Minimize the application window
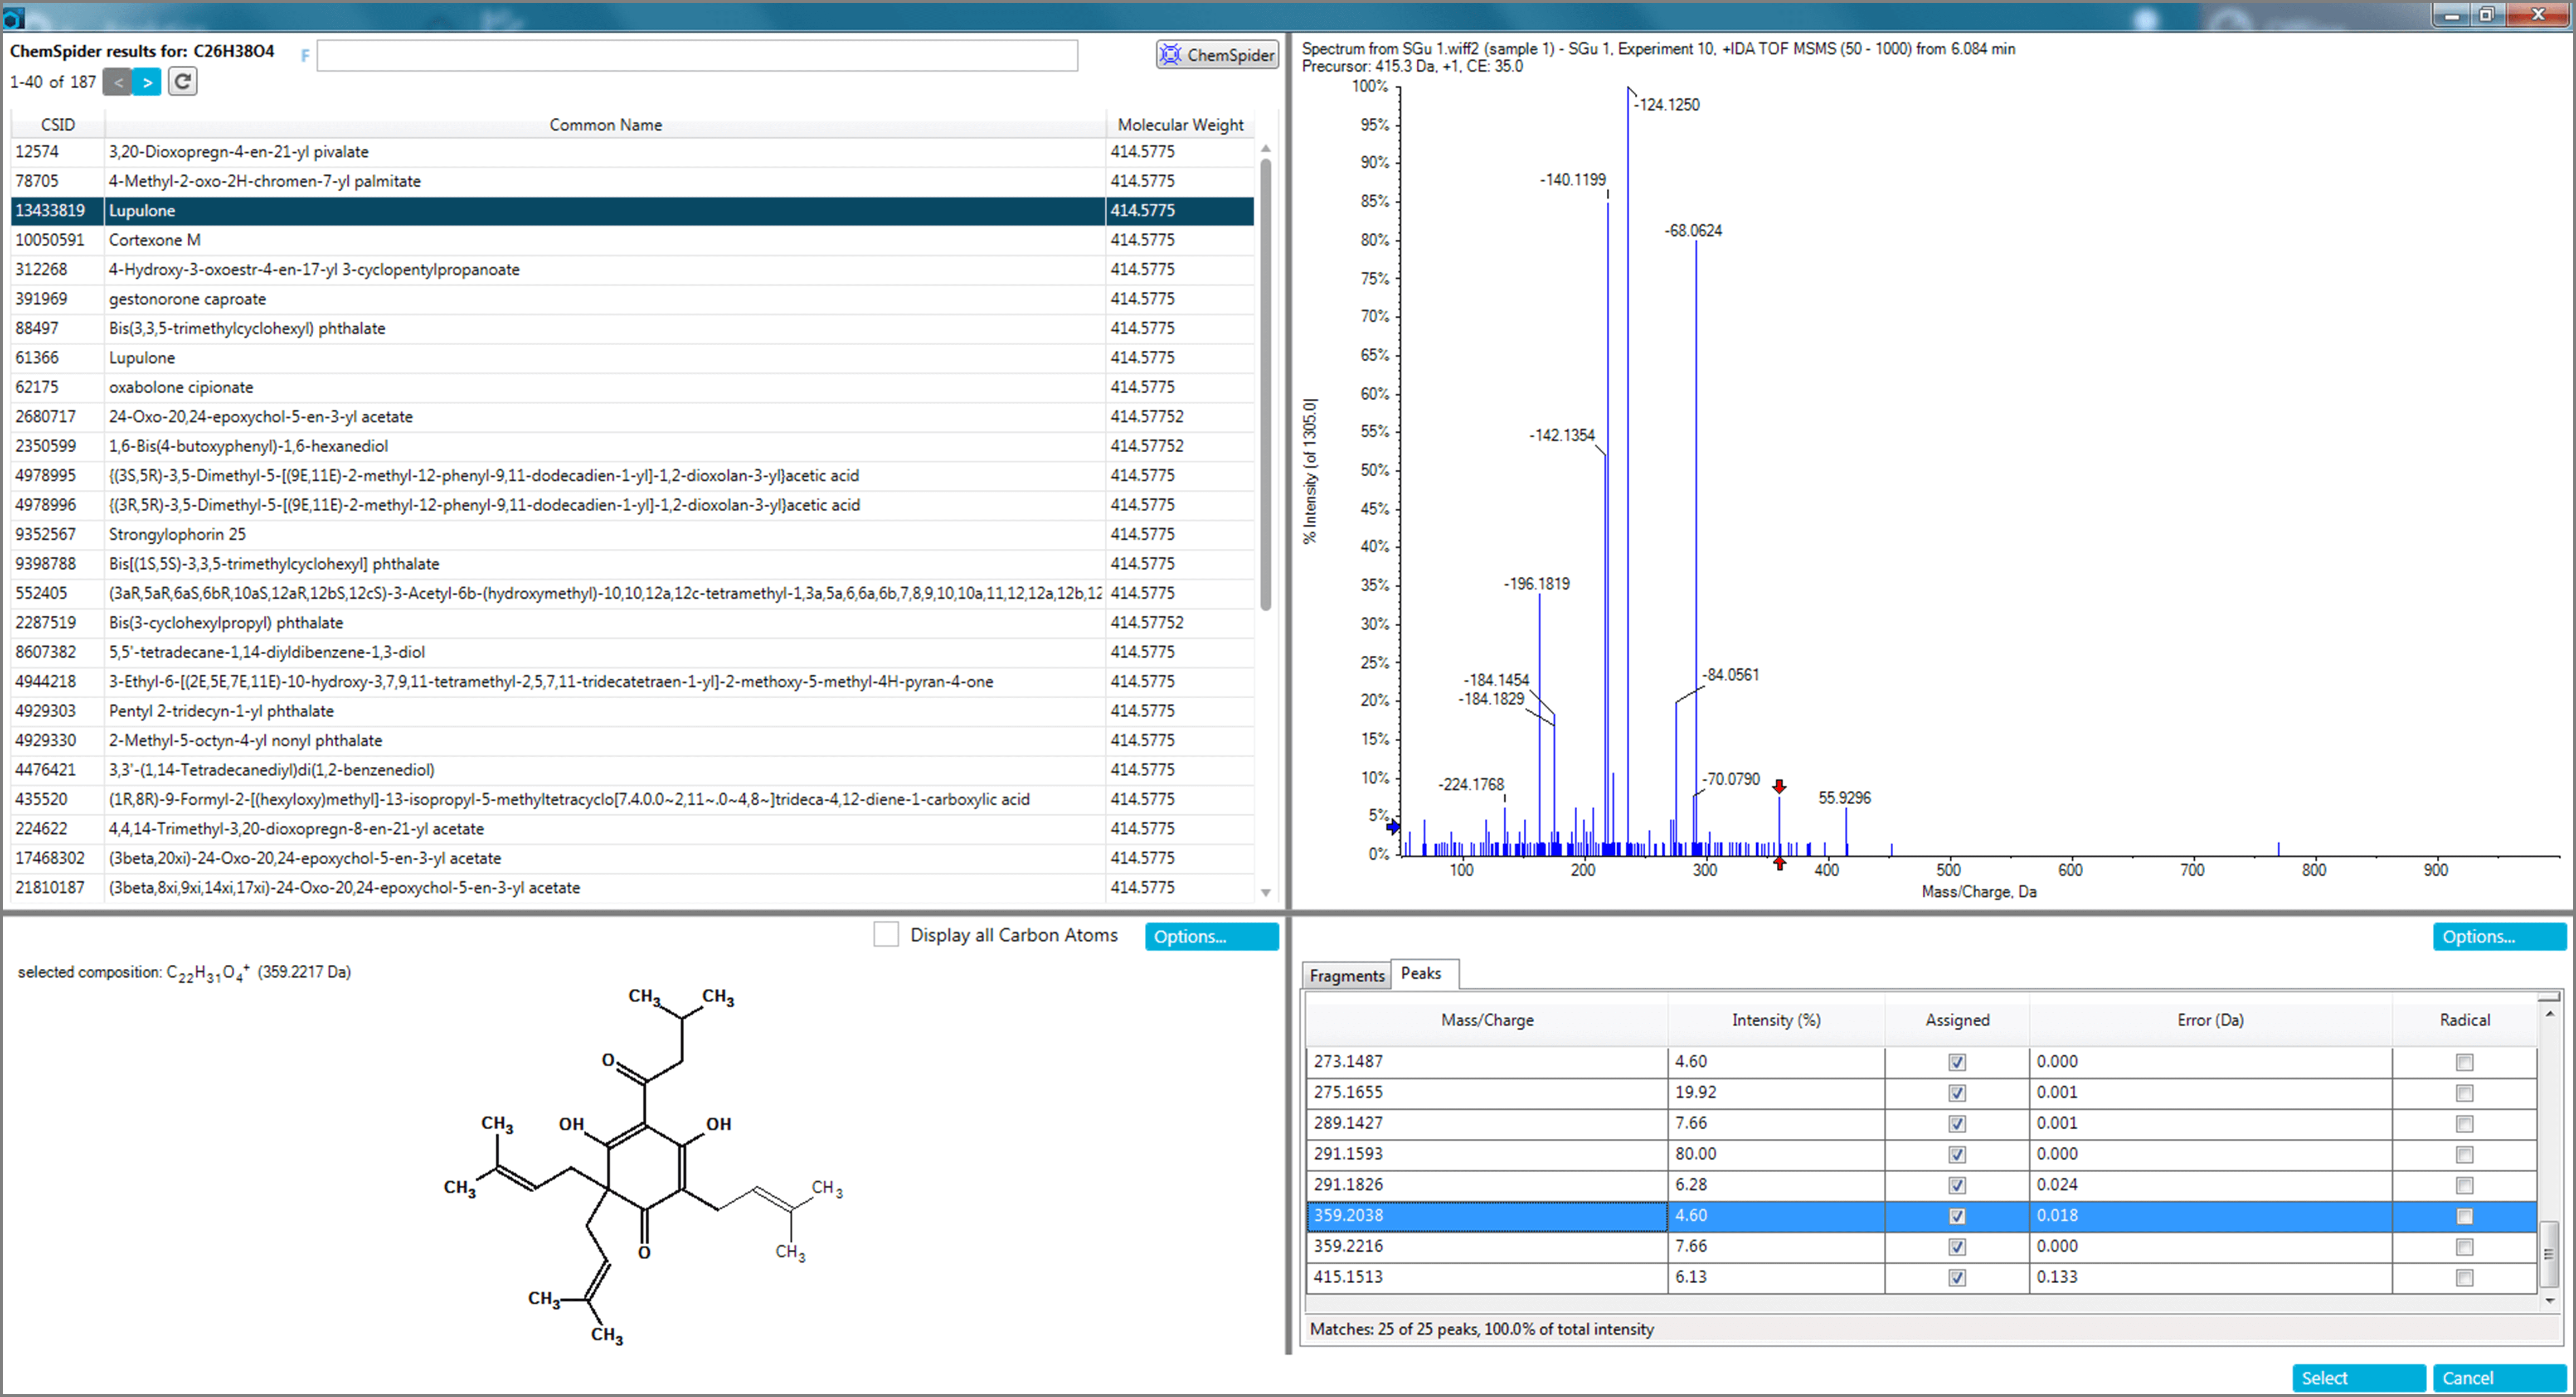The height and width of the screenshot is (1397, 2576). [x=2451, y=14]
